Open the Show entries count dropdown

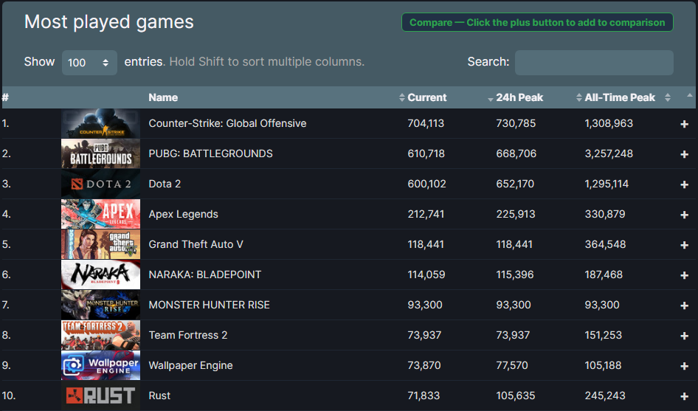(89, 63)
